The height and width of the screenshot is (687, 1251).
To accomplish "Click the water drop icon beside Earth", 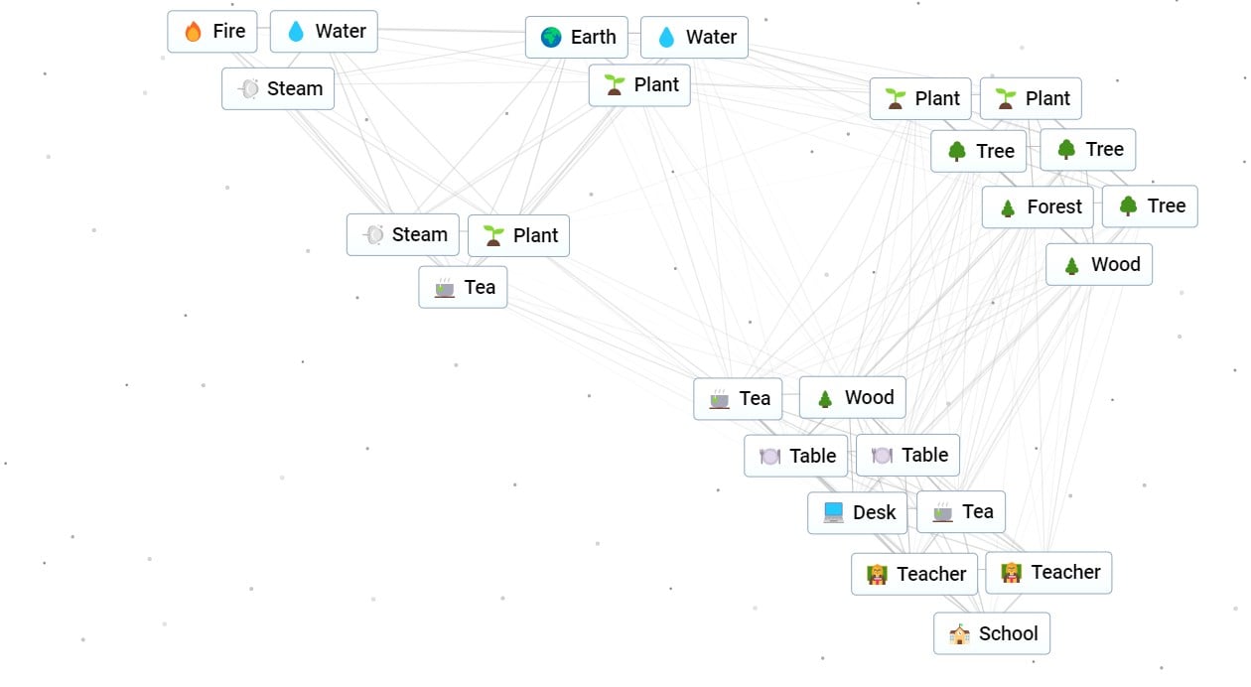I will pos(666,38).
